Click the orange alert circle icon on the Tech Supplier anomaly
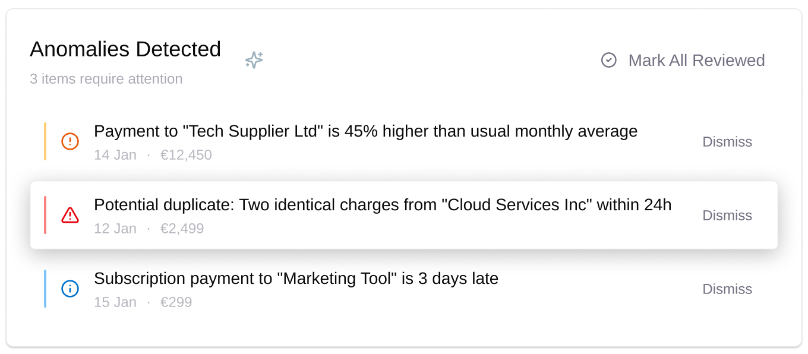This screenshot has width=808, height=354. click(x=70, y=141)
